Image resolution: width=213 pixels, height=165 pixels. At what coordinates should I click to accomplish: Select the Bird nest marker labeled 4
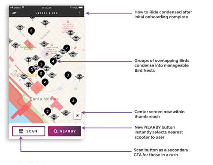[x=53, y=61]
